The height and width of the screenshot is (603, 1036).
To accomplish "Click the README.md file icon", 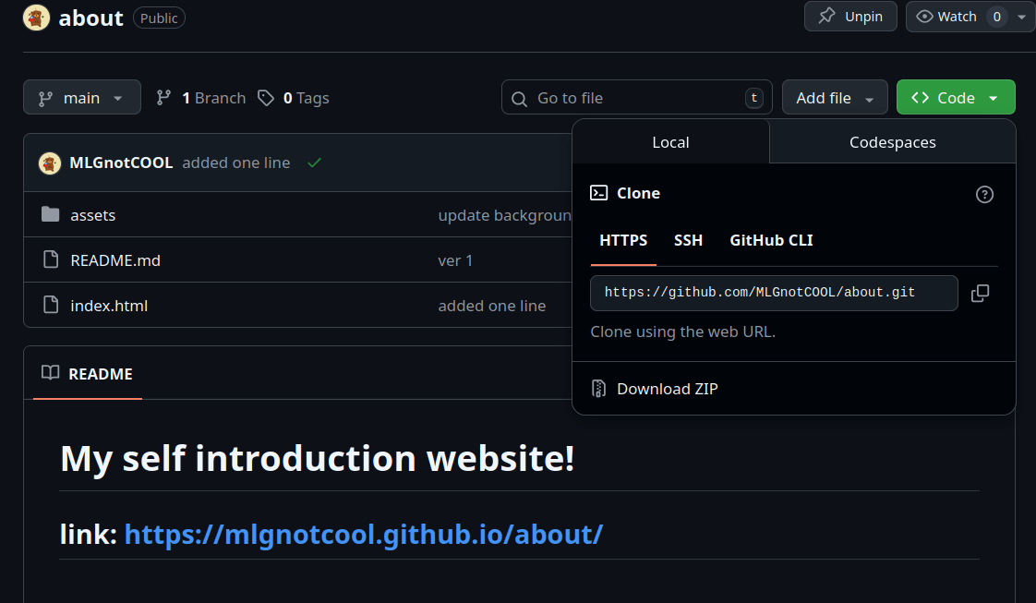I will [51, 259].
